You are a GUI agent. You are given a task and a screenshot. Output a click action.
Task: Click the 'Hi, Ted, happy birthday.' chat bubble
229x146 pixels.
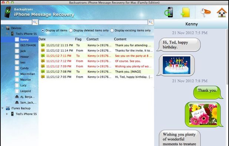179,45
